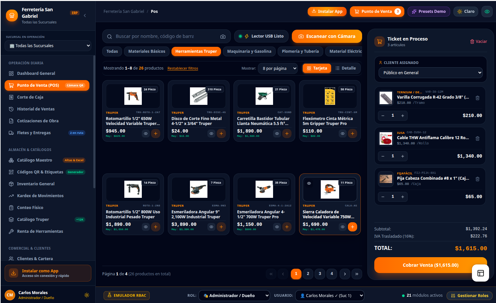Jump to last page double arrow
Image resolution: width=496 pixels, height=303 pixels.
(x=357, y=274)
